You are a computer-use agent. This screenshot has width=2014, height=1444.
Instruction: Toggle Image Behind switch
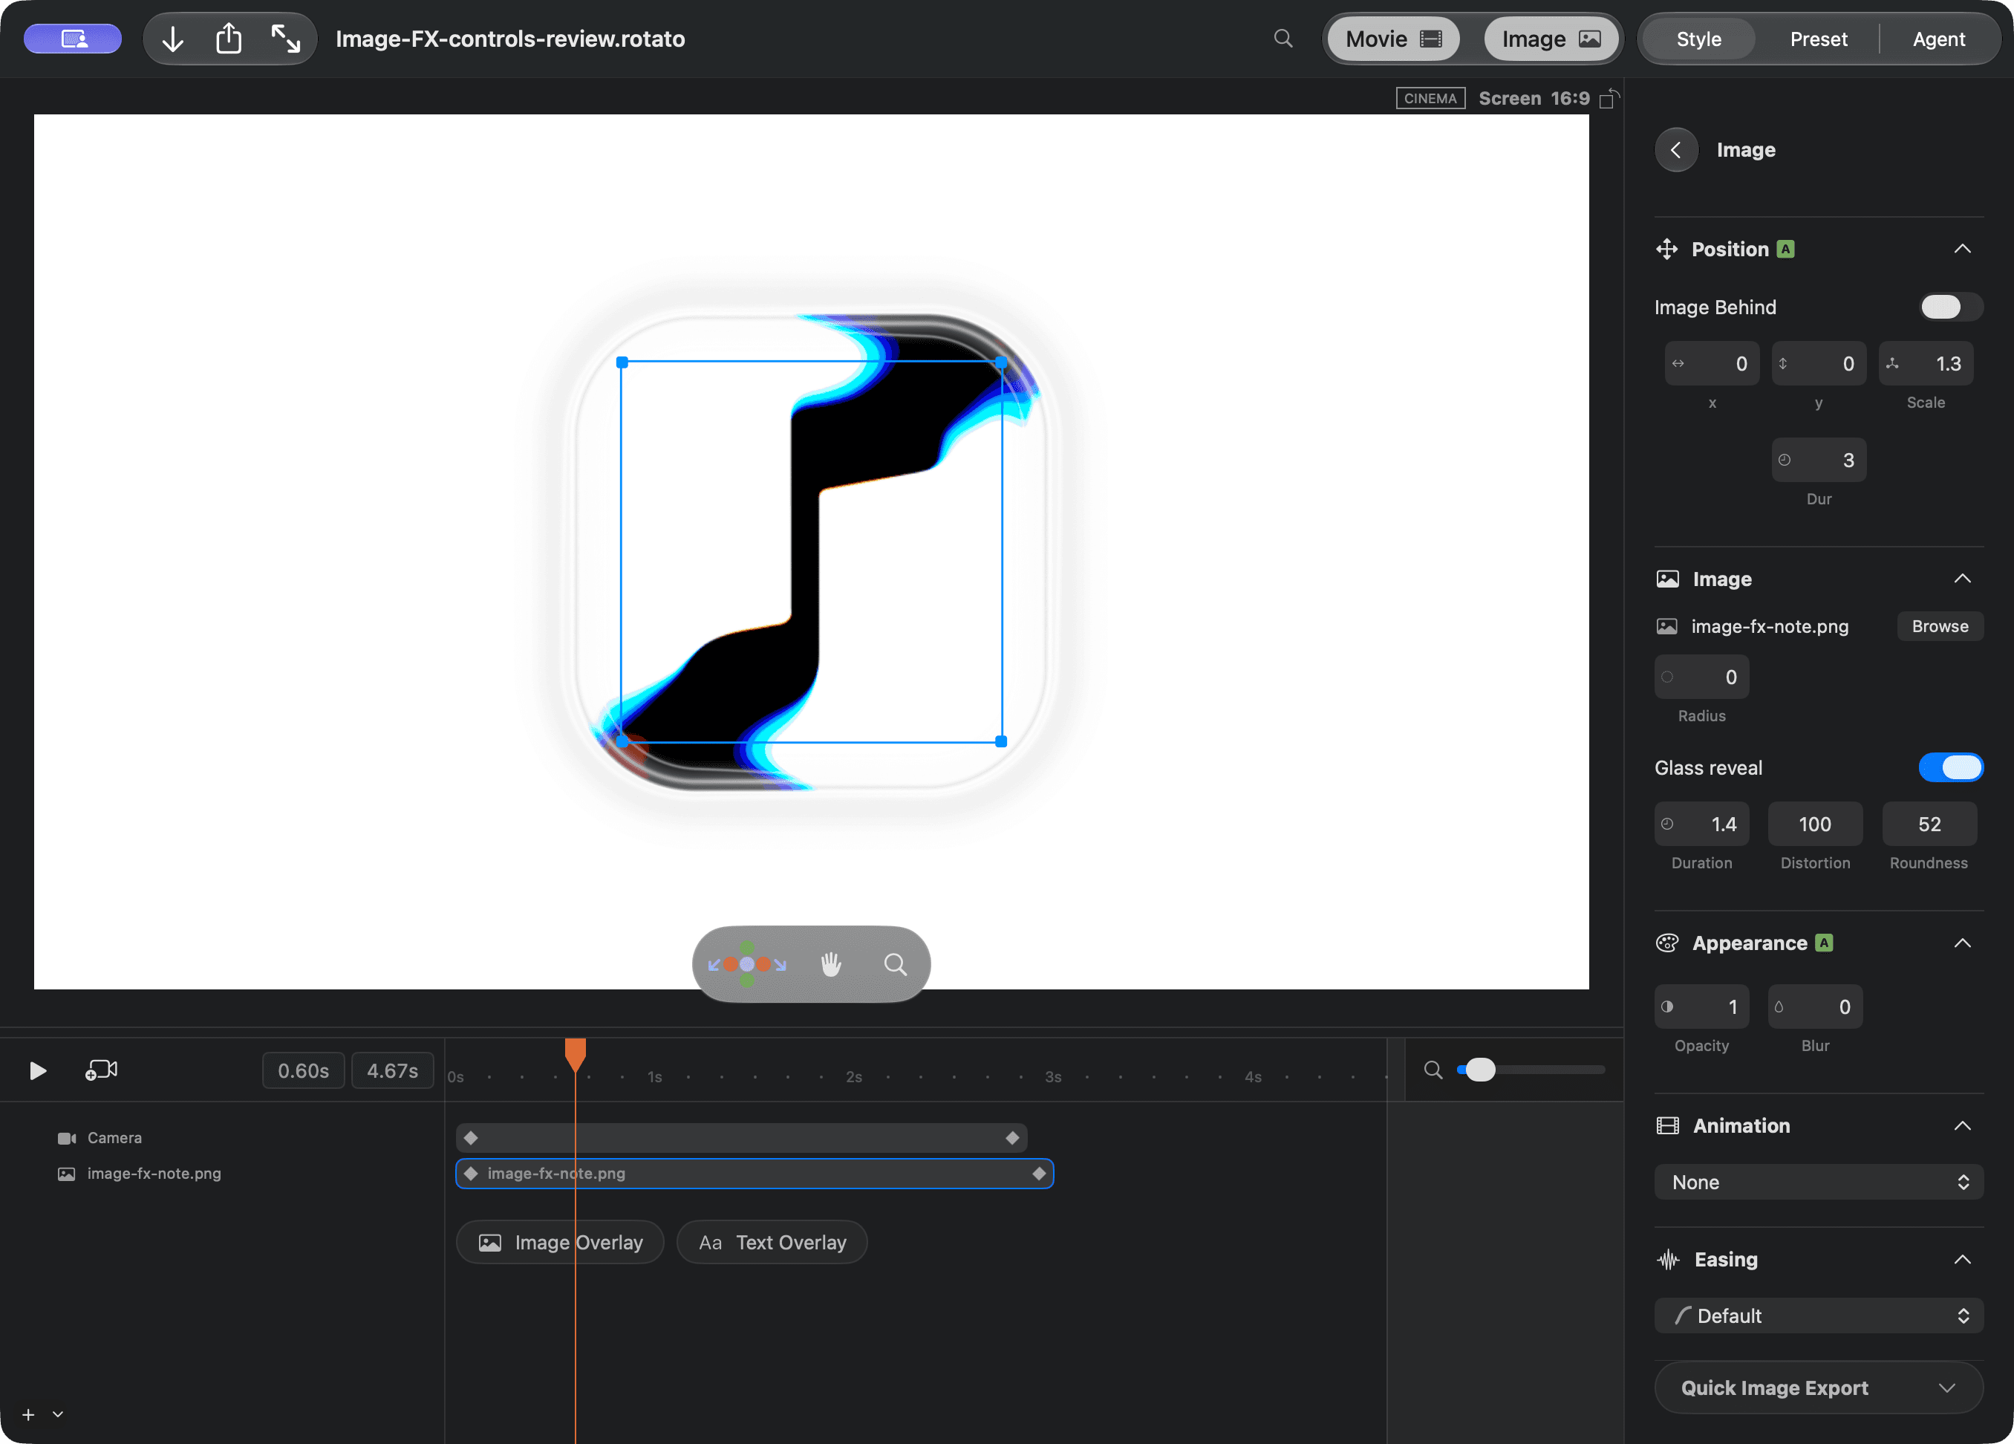pyautogui.click(x=1950, y=308)
